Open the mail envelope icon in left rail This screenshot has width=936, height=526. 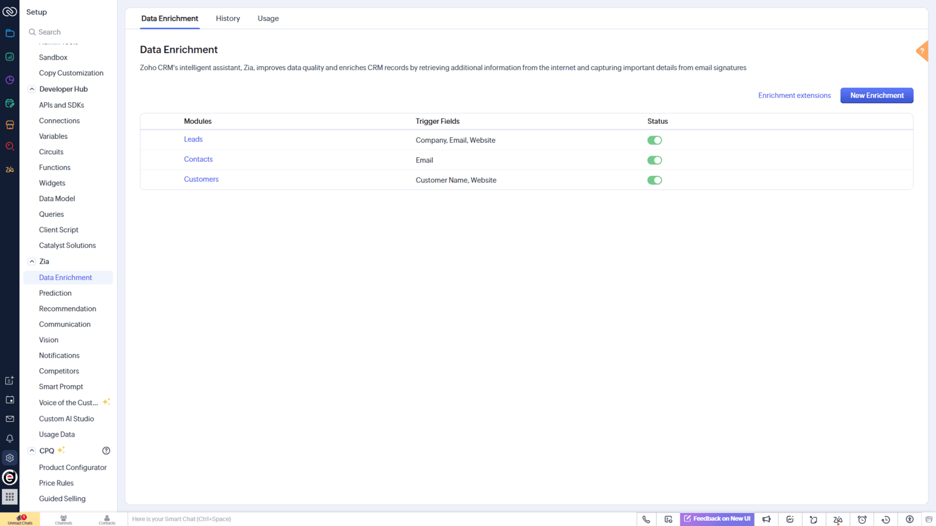click(x=9, y=418)
